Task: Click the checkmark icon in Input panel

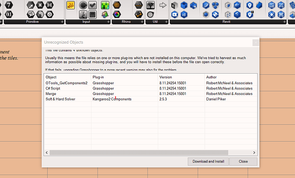Action: [92, 5]
